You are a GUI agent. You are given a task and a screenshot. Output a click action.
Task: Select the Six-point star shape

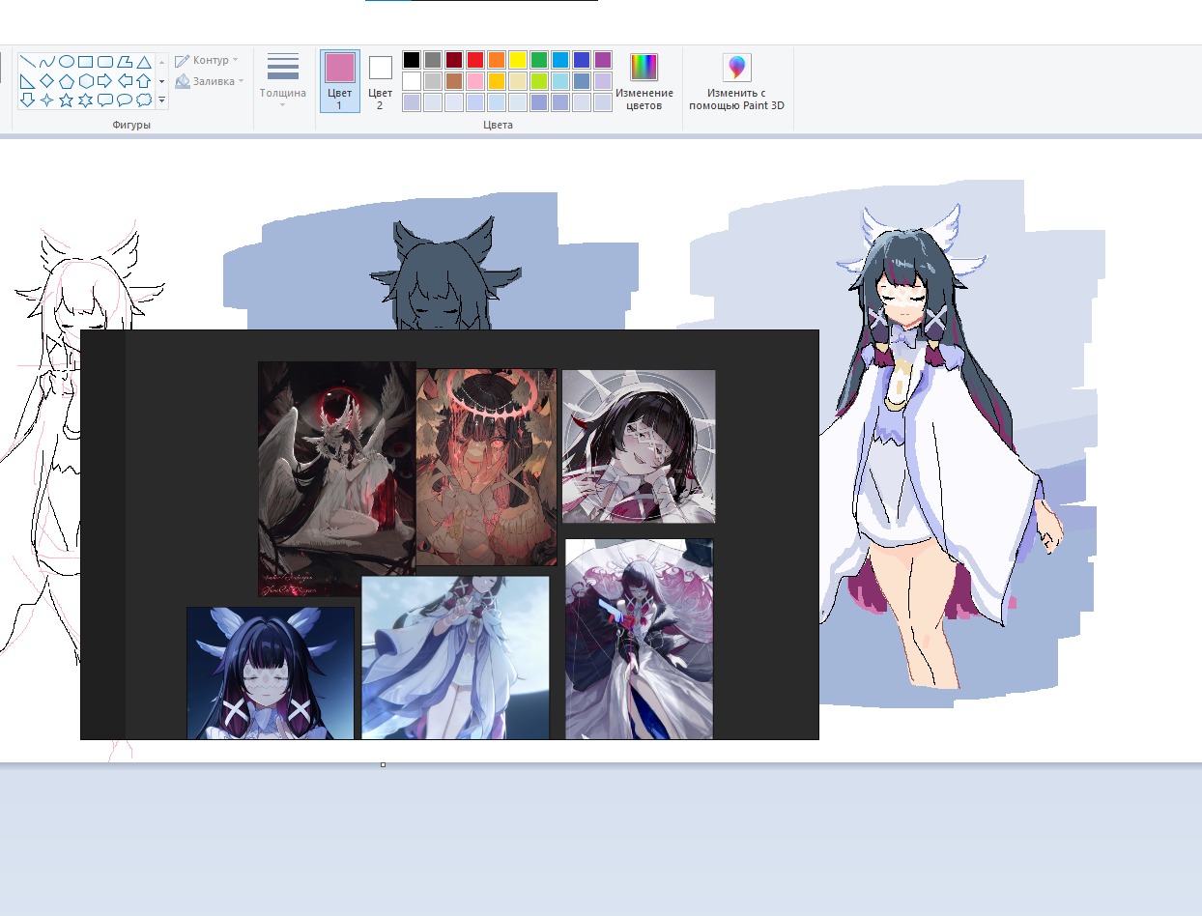pos(85,100)
